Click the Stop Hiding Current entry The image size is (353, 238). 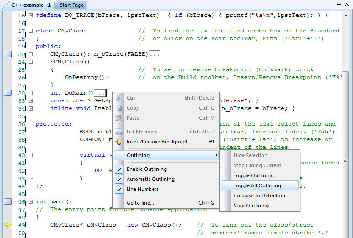pos(260,165)
